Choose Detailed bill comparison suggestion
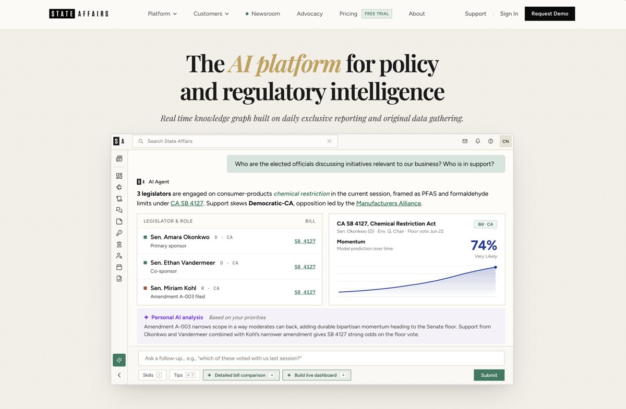The image size is (626, 409). click(x=241, y=375)
